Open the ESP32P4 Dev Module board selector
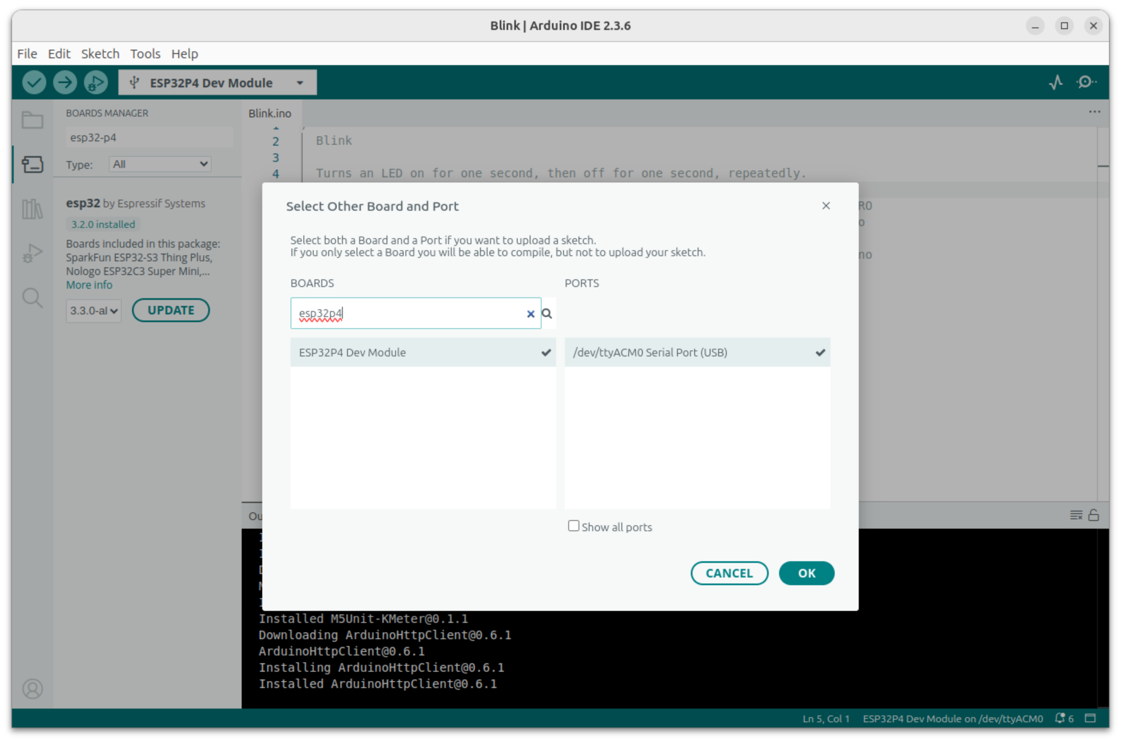This screenshot has height=742, width=1121. [217, 83]
